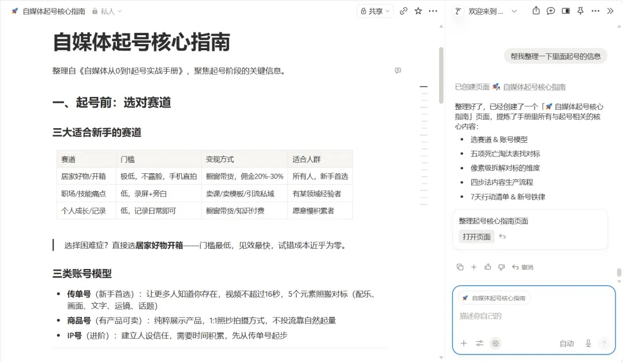Toggle the AI panel sidebar layout icon
The width and height of the screenshot is (623, 362).
point(566,11)
